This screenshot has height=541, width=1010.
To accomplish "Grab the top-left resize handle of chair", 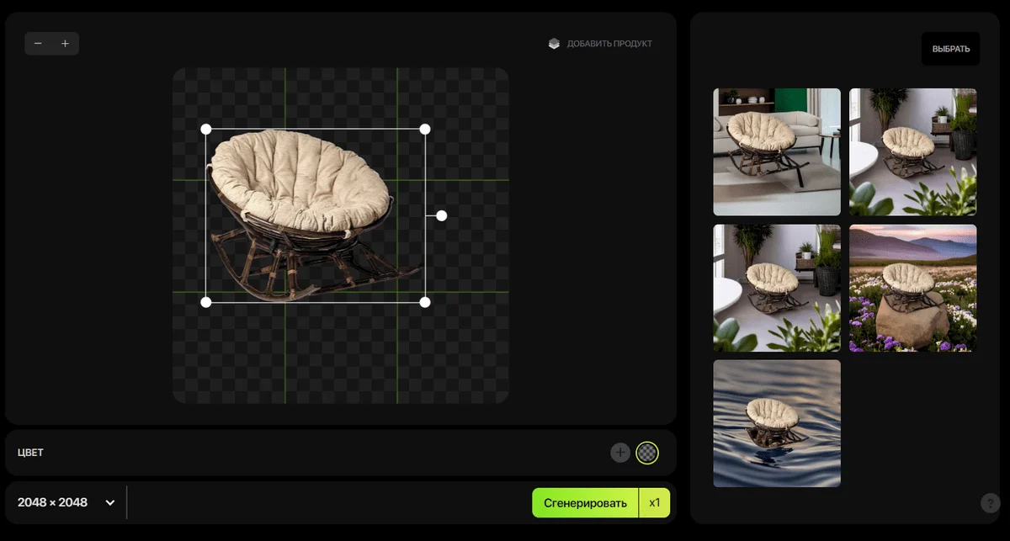I will click(x=206, y=129).
